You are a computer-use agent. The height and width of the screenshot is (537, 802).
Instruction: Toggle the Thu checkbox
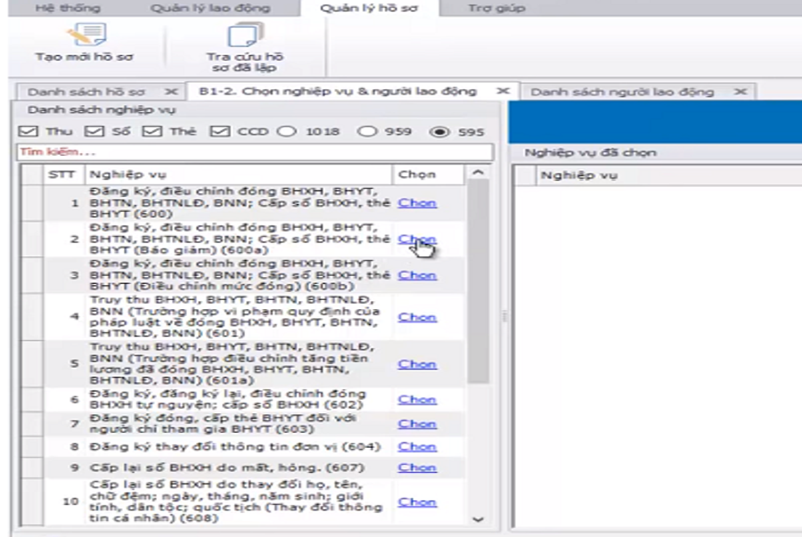pos(29,132)
